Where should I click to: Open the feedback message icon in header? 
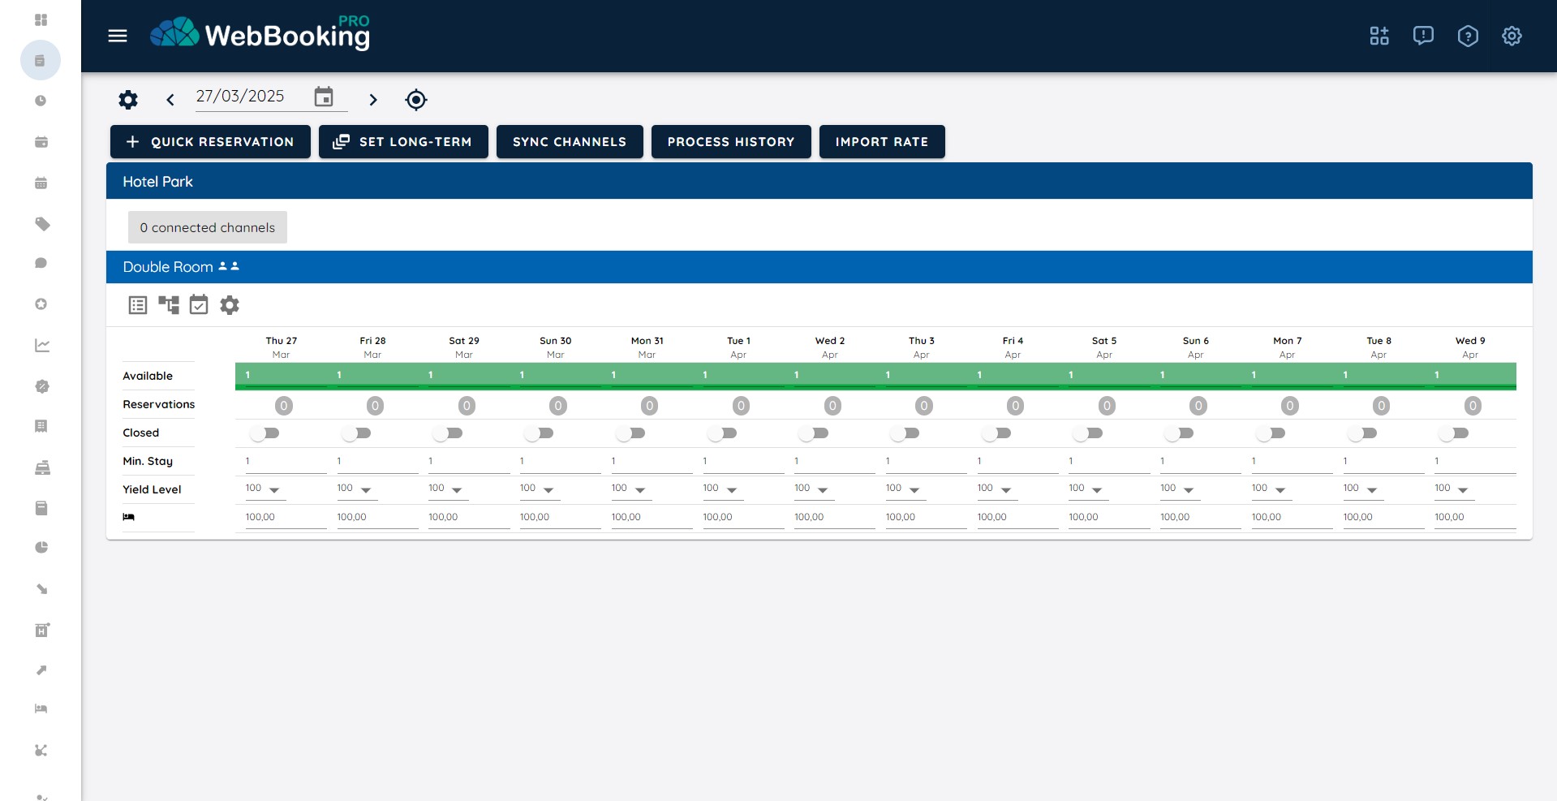1423,36
